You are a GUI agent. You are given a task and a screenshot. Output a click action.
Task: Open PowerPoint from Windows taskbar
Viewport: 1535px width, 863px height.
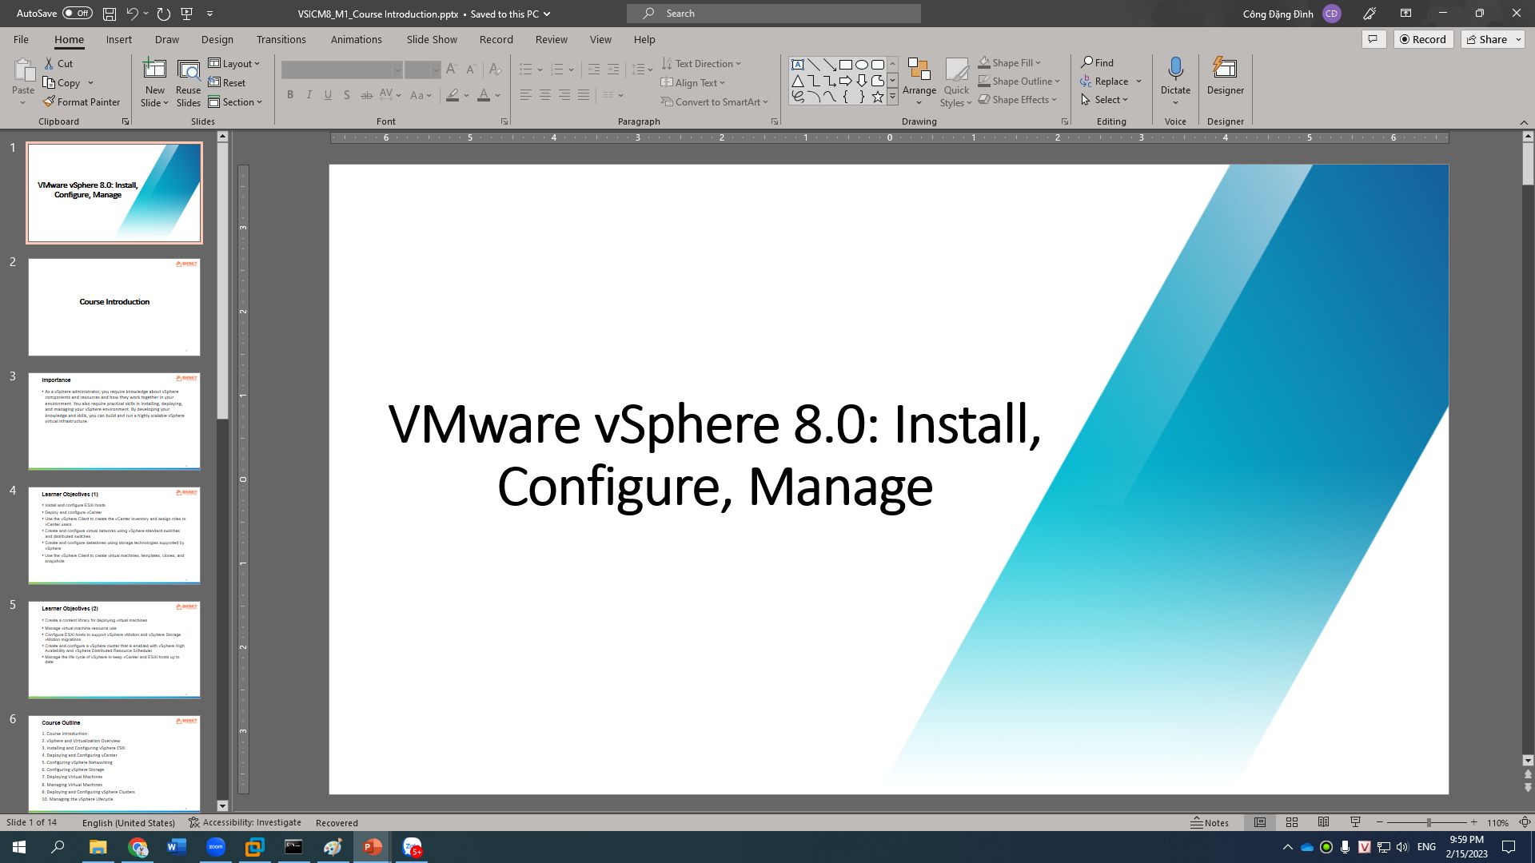coord(373,847)
